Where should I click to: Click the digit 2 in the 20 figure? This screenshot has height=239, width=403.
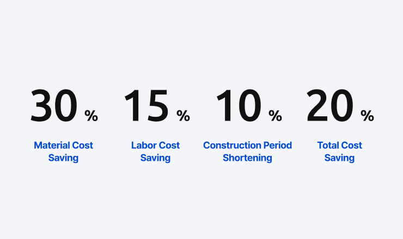tap(319, 105)
